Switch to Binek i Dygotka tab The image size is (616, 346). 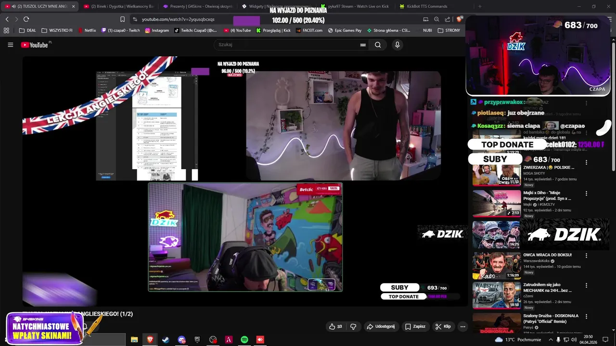pos(118,6)
